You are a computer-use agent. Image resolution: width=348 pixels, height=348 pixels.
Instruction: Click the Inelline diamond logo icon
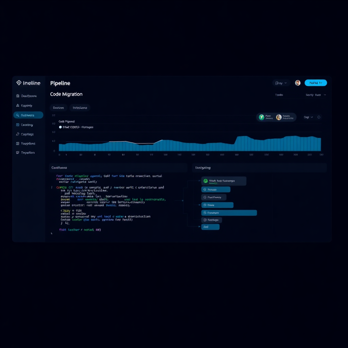tap(19, 83)
